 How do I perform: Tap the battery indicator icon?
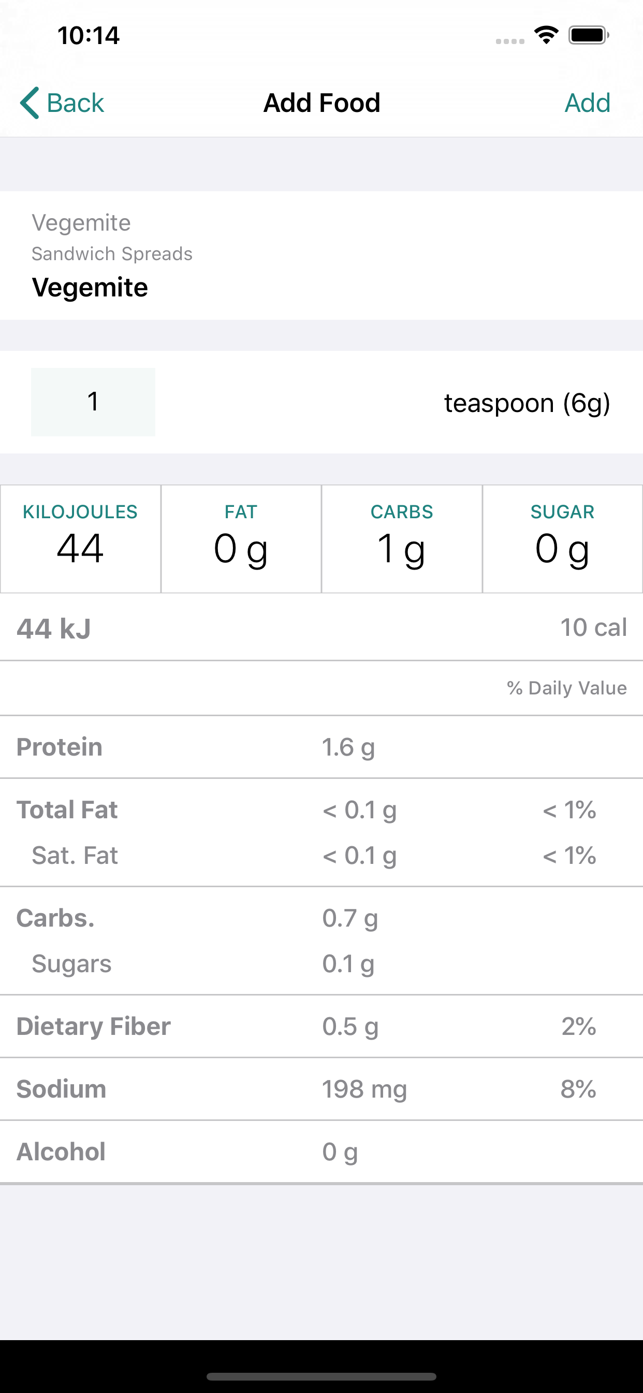[x=589, y=36]
